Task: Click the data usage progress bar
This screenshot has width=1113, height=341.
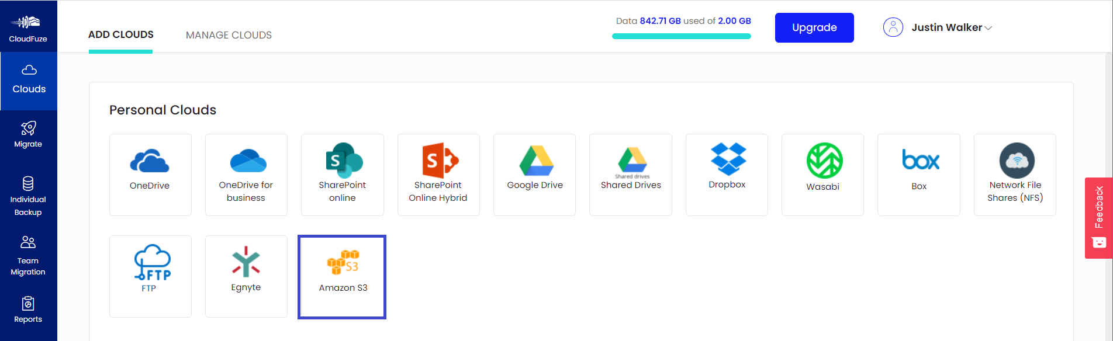Action: coord(682,36)
